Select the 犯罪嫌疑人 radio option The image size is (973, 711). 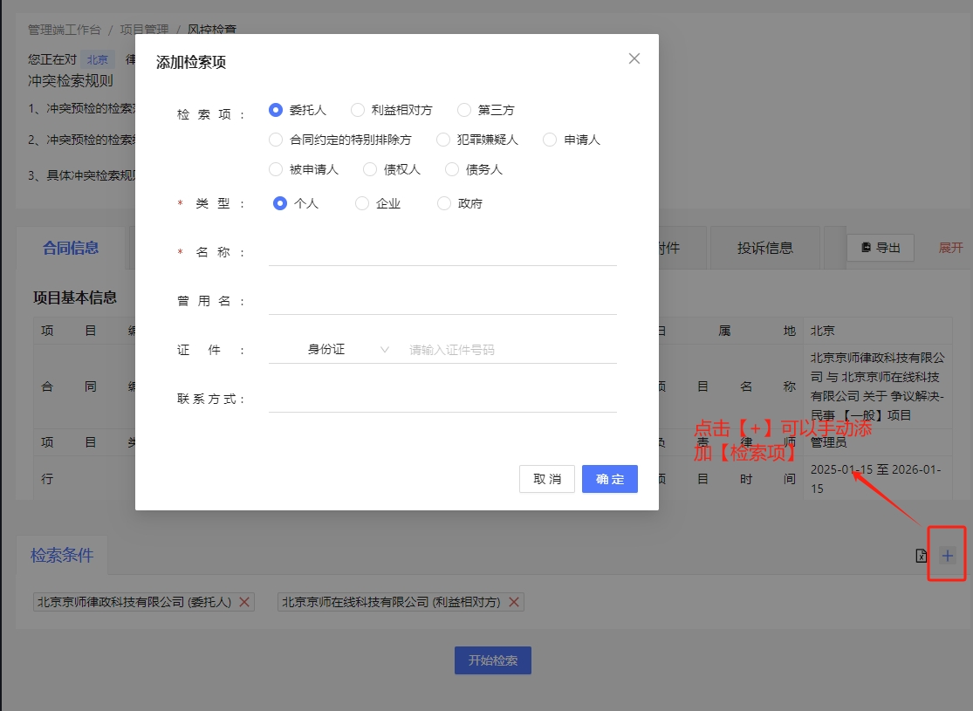(443, 140)
